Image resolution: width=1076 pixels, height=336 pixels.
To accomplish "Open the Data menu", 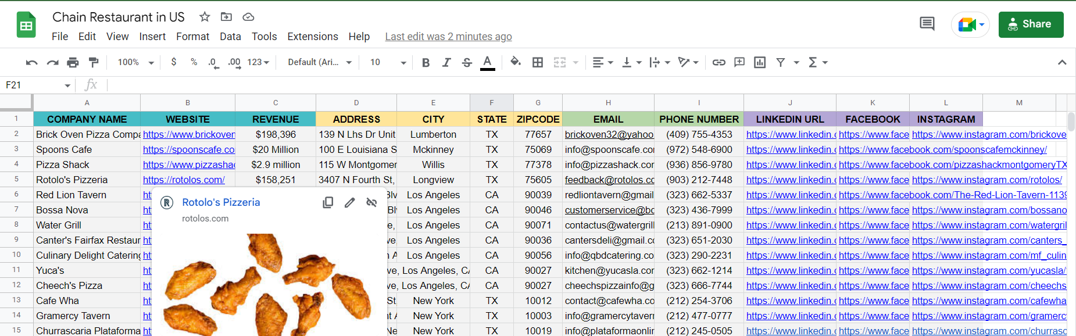I will coord(230,37).
